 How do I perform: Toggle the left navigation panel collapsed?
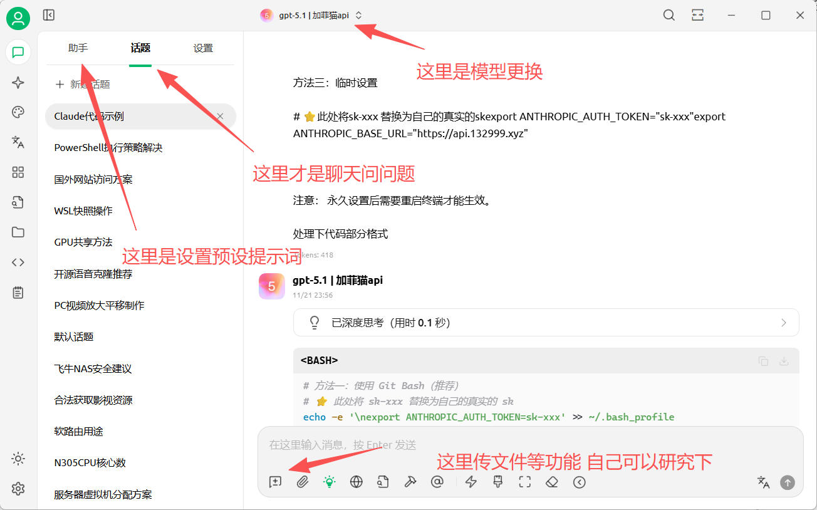48,14
